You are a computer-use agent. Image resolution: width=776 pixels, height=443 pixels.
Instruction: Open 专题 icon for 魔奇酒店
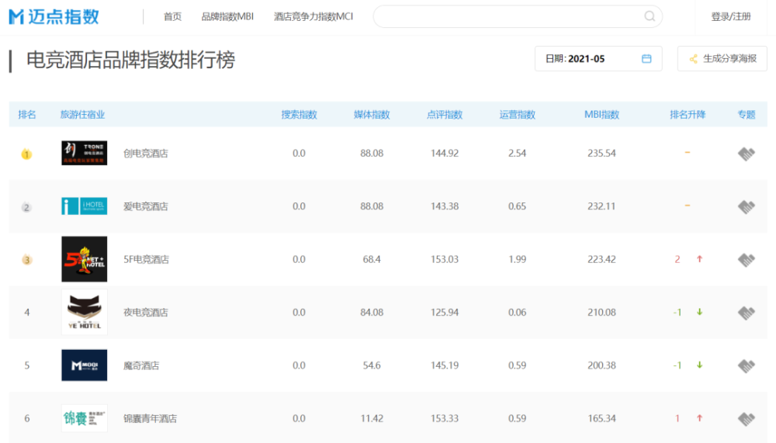(x=747, y=365)
